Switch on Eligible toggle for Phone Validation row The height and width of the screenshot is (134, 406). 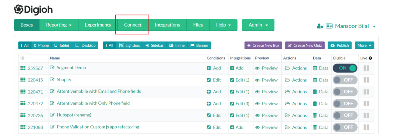(x=345, y=127)
